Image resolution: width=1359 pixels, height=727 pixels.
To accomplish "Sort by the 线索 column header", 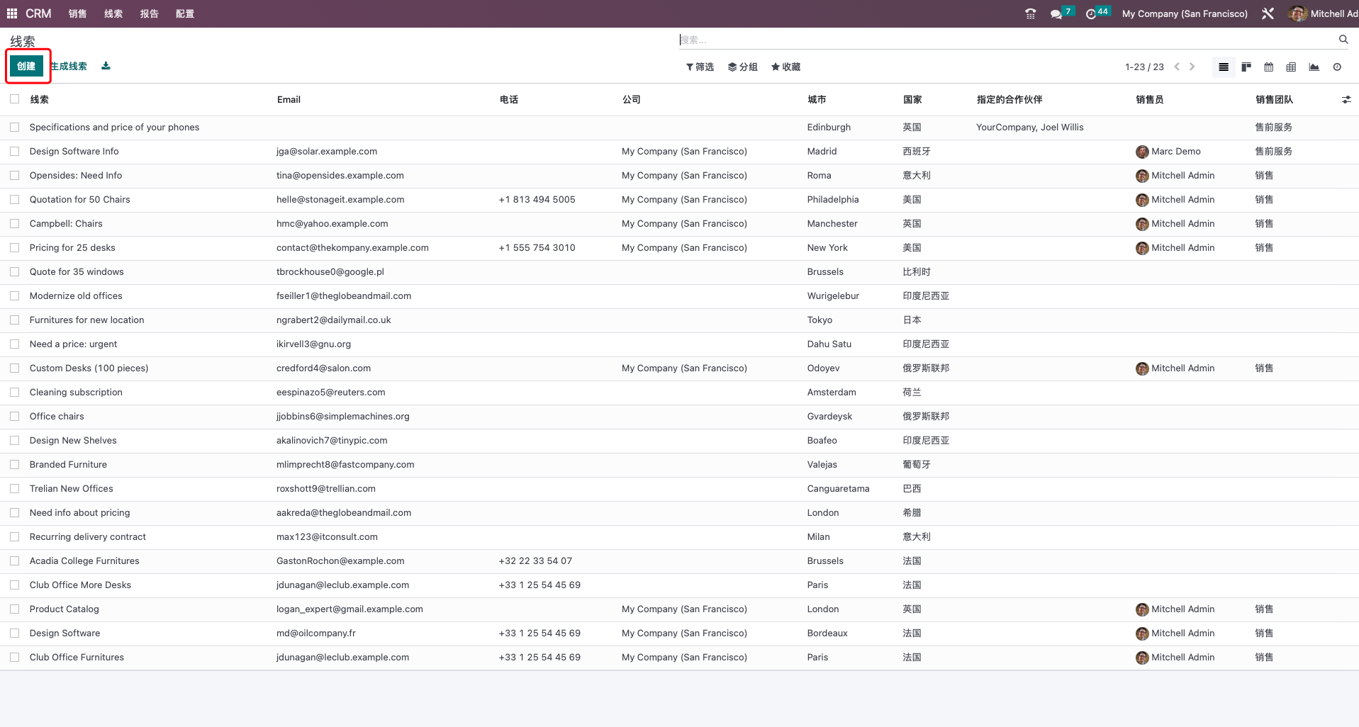I will click(40, 100).
